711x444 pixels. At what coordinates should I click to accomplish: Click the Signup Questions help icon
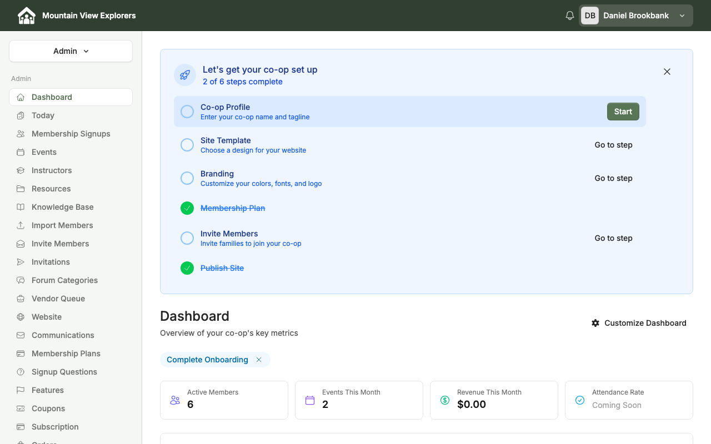[x=21, y=372]
